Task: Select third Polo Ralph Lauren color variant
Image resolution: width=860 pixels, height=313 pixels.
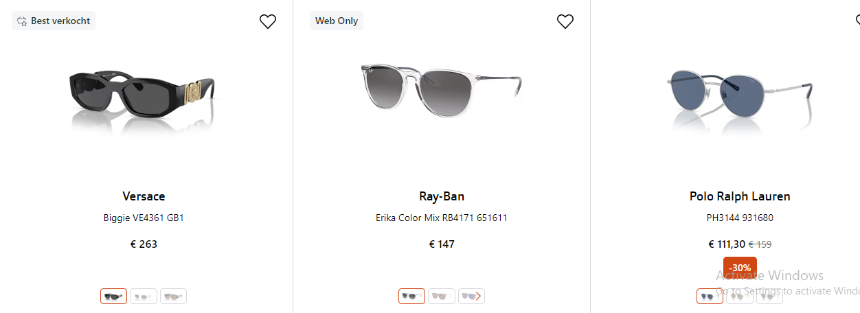Action: pyautogui.click(x=769, y=297)
